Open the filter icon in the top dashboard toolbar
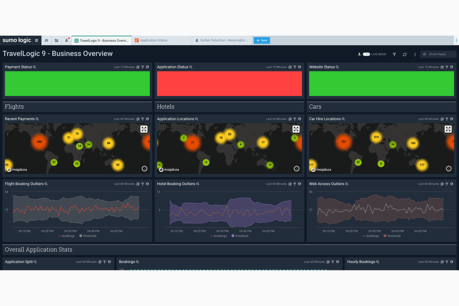Viewport: 459px width, 306px height. point(394,54)
